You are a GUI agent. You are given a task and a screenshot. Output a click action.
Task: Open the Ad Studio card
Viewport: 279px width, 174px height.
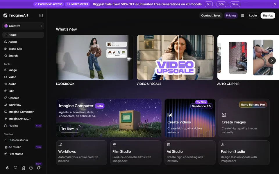pyautogui.click(x=190, y=153)
